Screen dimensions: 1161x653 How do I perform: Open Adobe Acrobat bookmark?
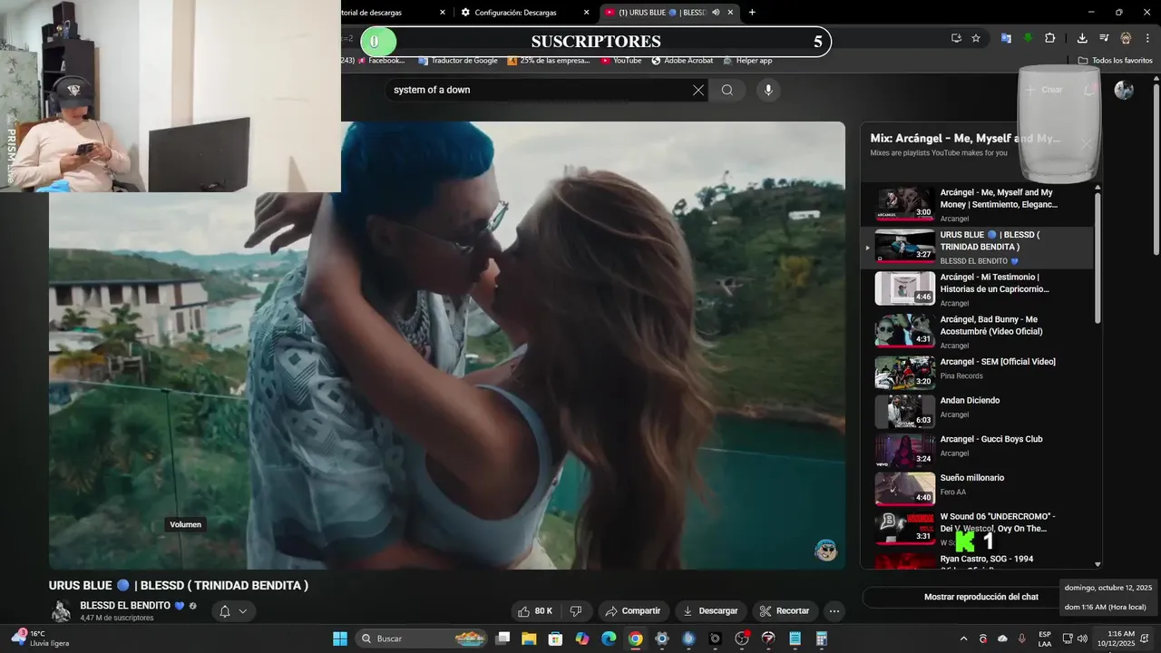coord(682,61)
